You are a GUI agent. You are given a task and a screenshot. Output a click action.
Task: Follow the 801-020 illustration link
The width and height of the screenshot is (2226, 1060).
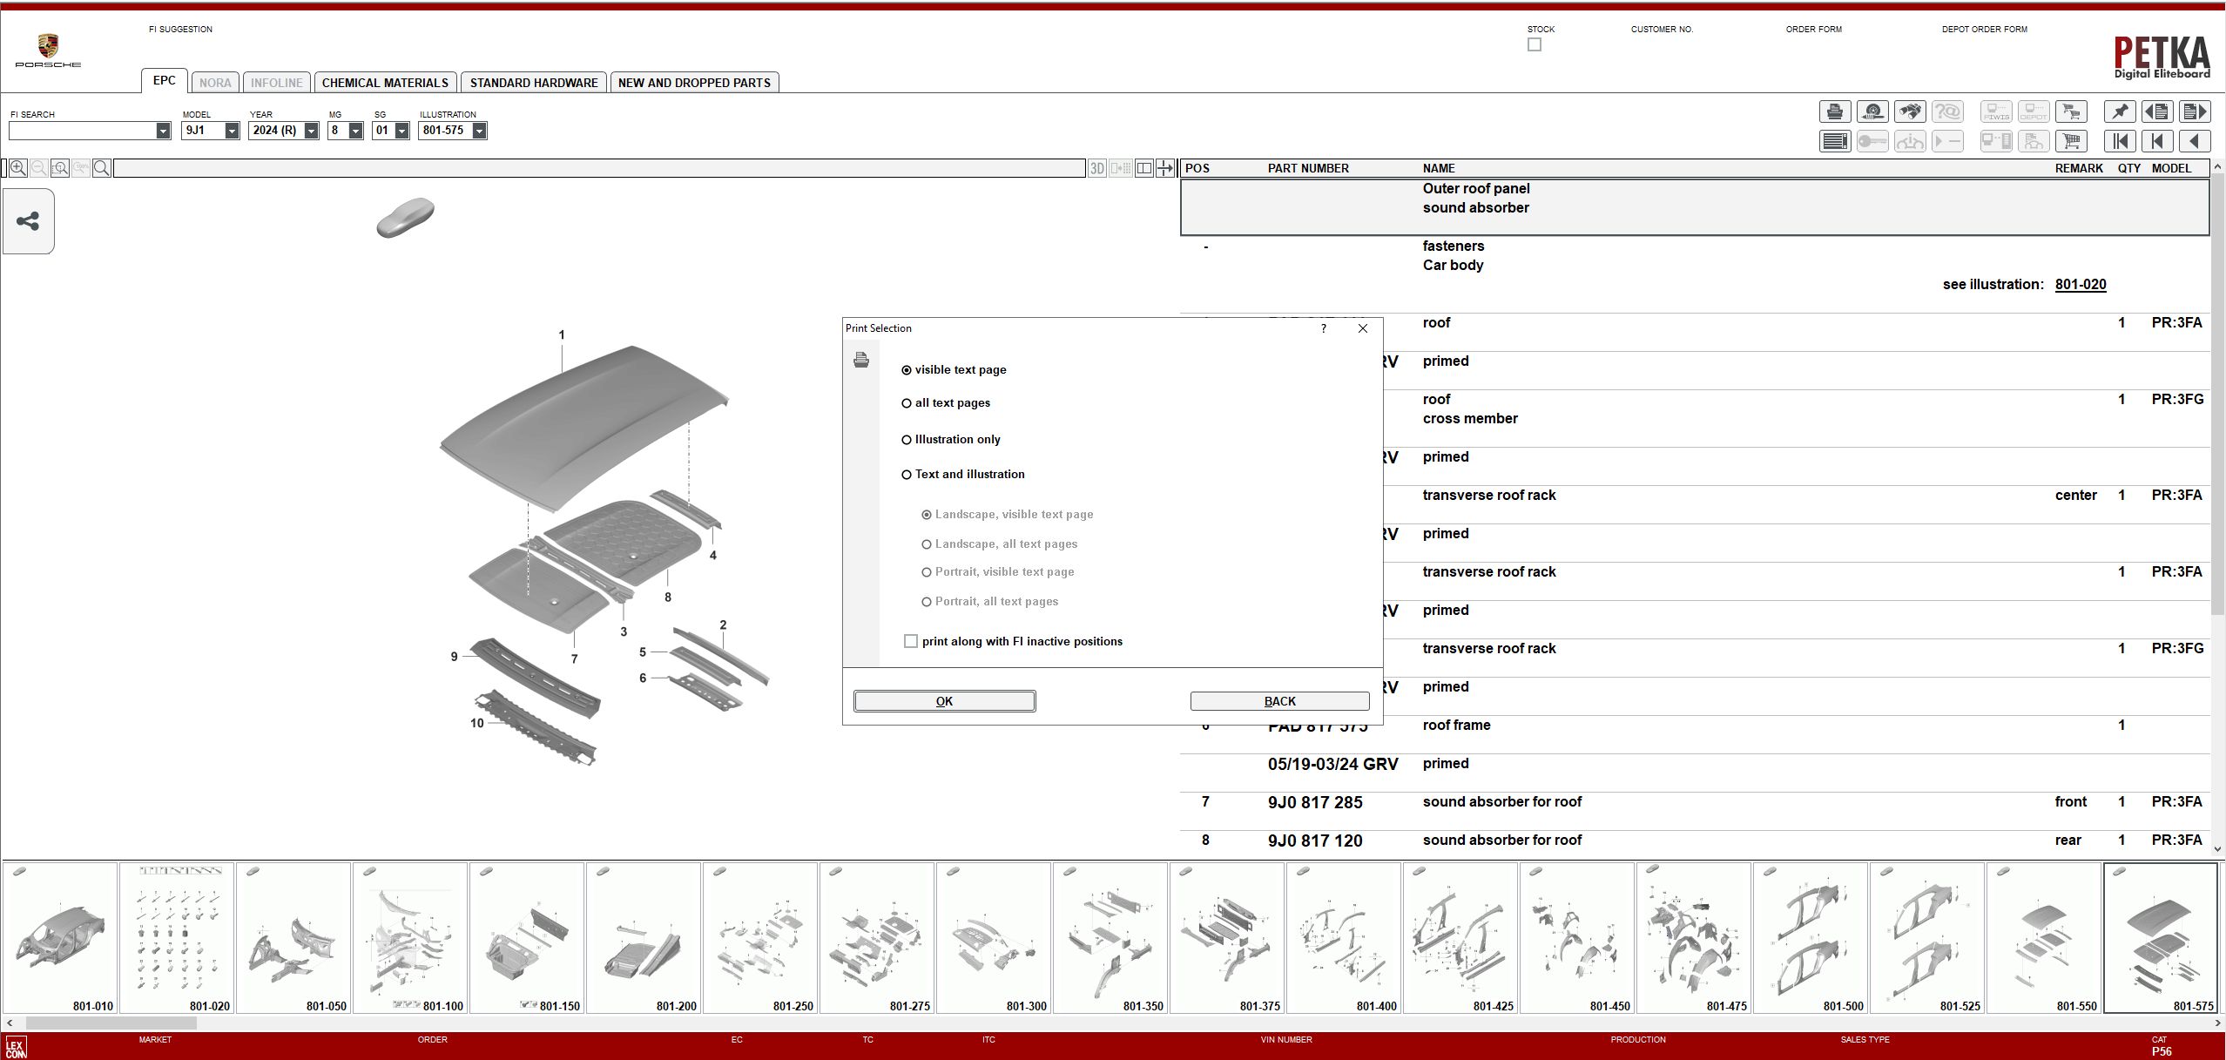(2080, 284)
